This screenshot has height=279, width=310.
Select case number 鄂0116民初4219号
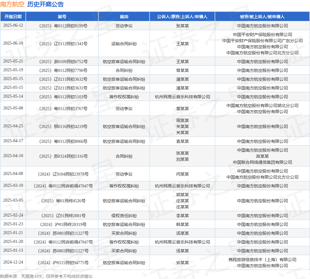coord(63,126)
